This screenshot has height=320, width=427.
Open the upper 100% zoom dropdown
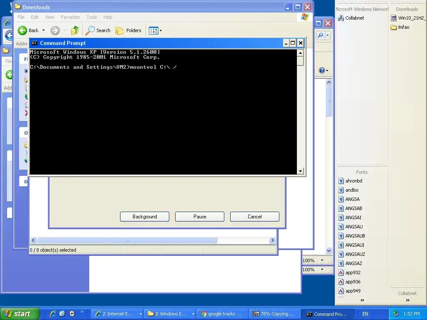[x=322, y=260]
